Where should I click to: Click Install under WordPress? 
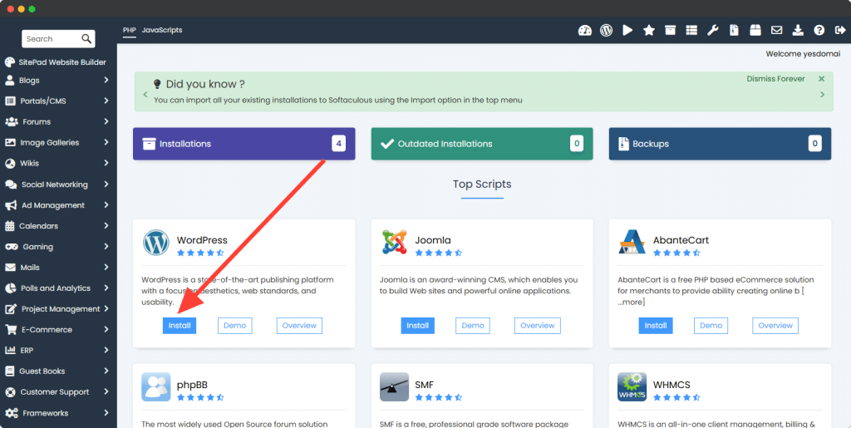(x=180, y=326)
